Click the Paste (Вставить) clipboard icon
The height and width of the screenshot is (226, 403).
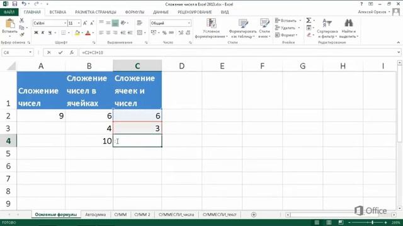(x=10, y=24)
